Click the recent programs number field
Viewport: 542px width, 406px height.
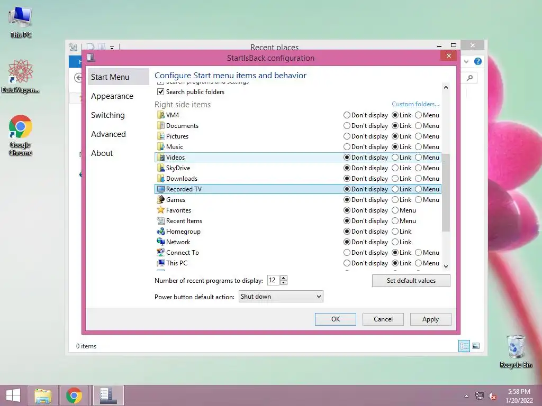coord(274,280)
